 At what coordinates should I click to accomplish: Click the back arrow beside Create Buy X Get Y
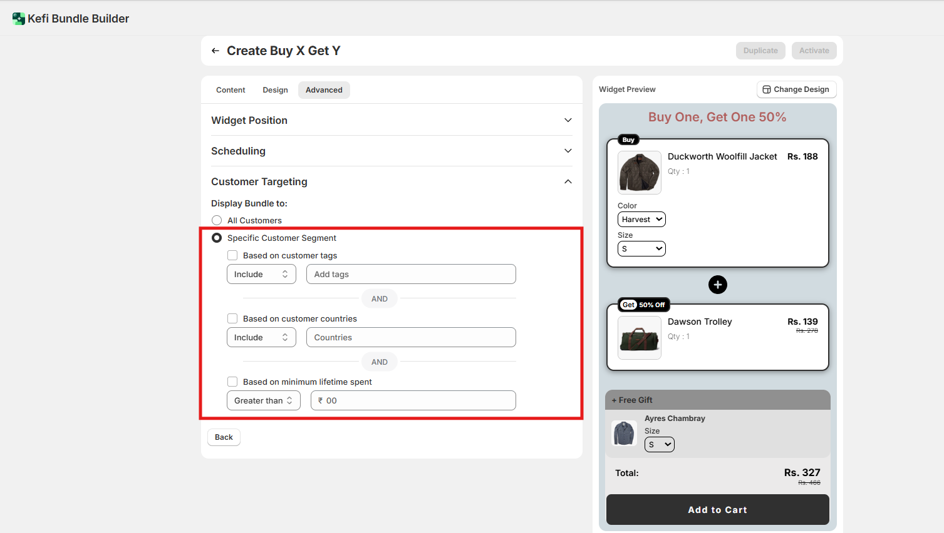[215, 51]
